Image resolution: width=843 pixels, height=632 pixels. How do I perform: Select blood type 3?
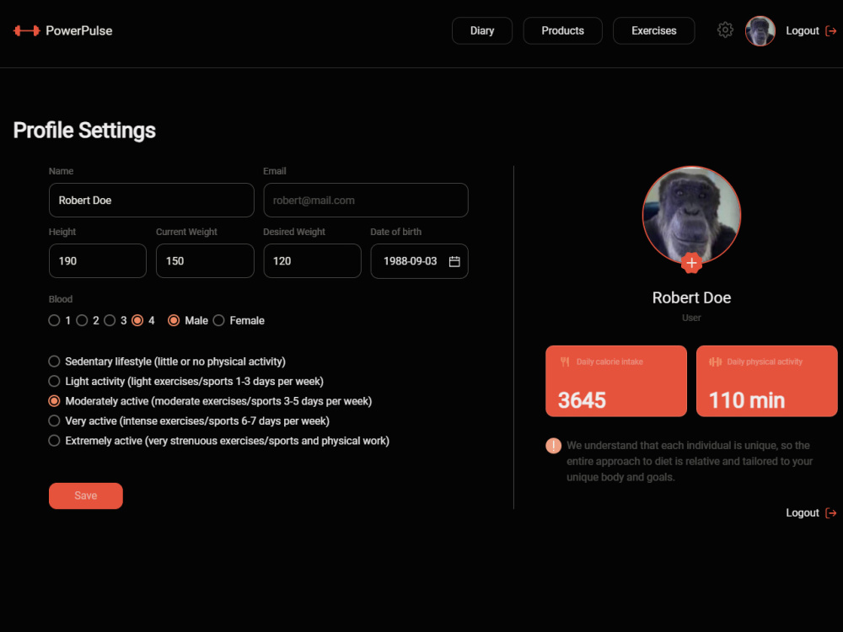(110, 320)
